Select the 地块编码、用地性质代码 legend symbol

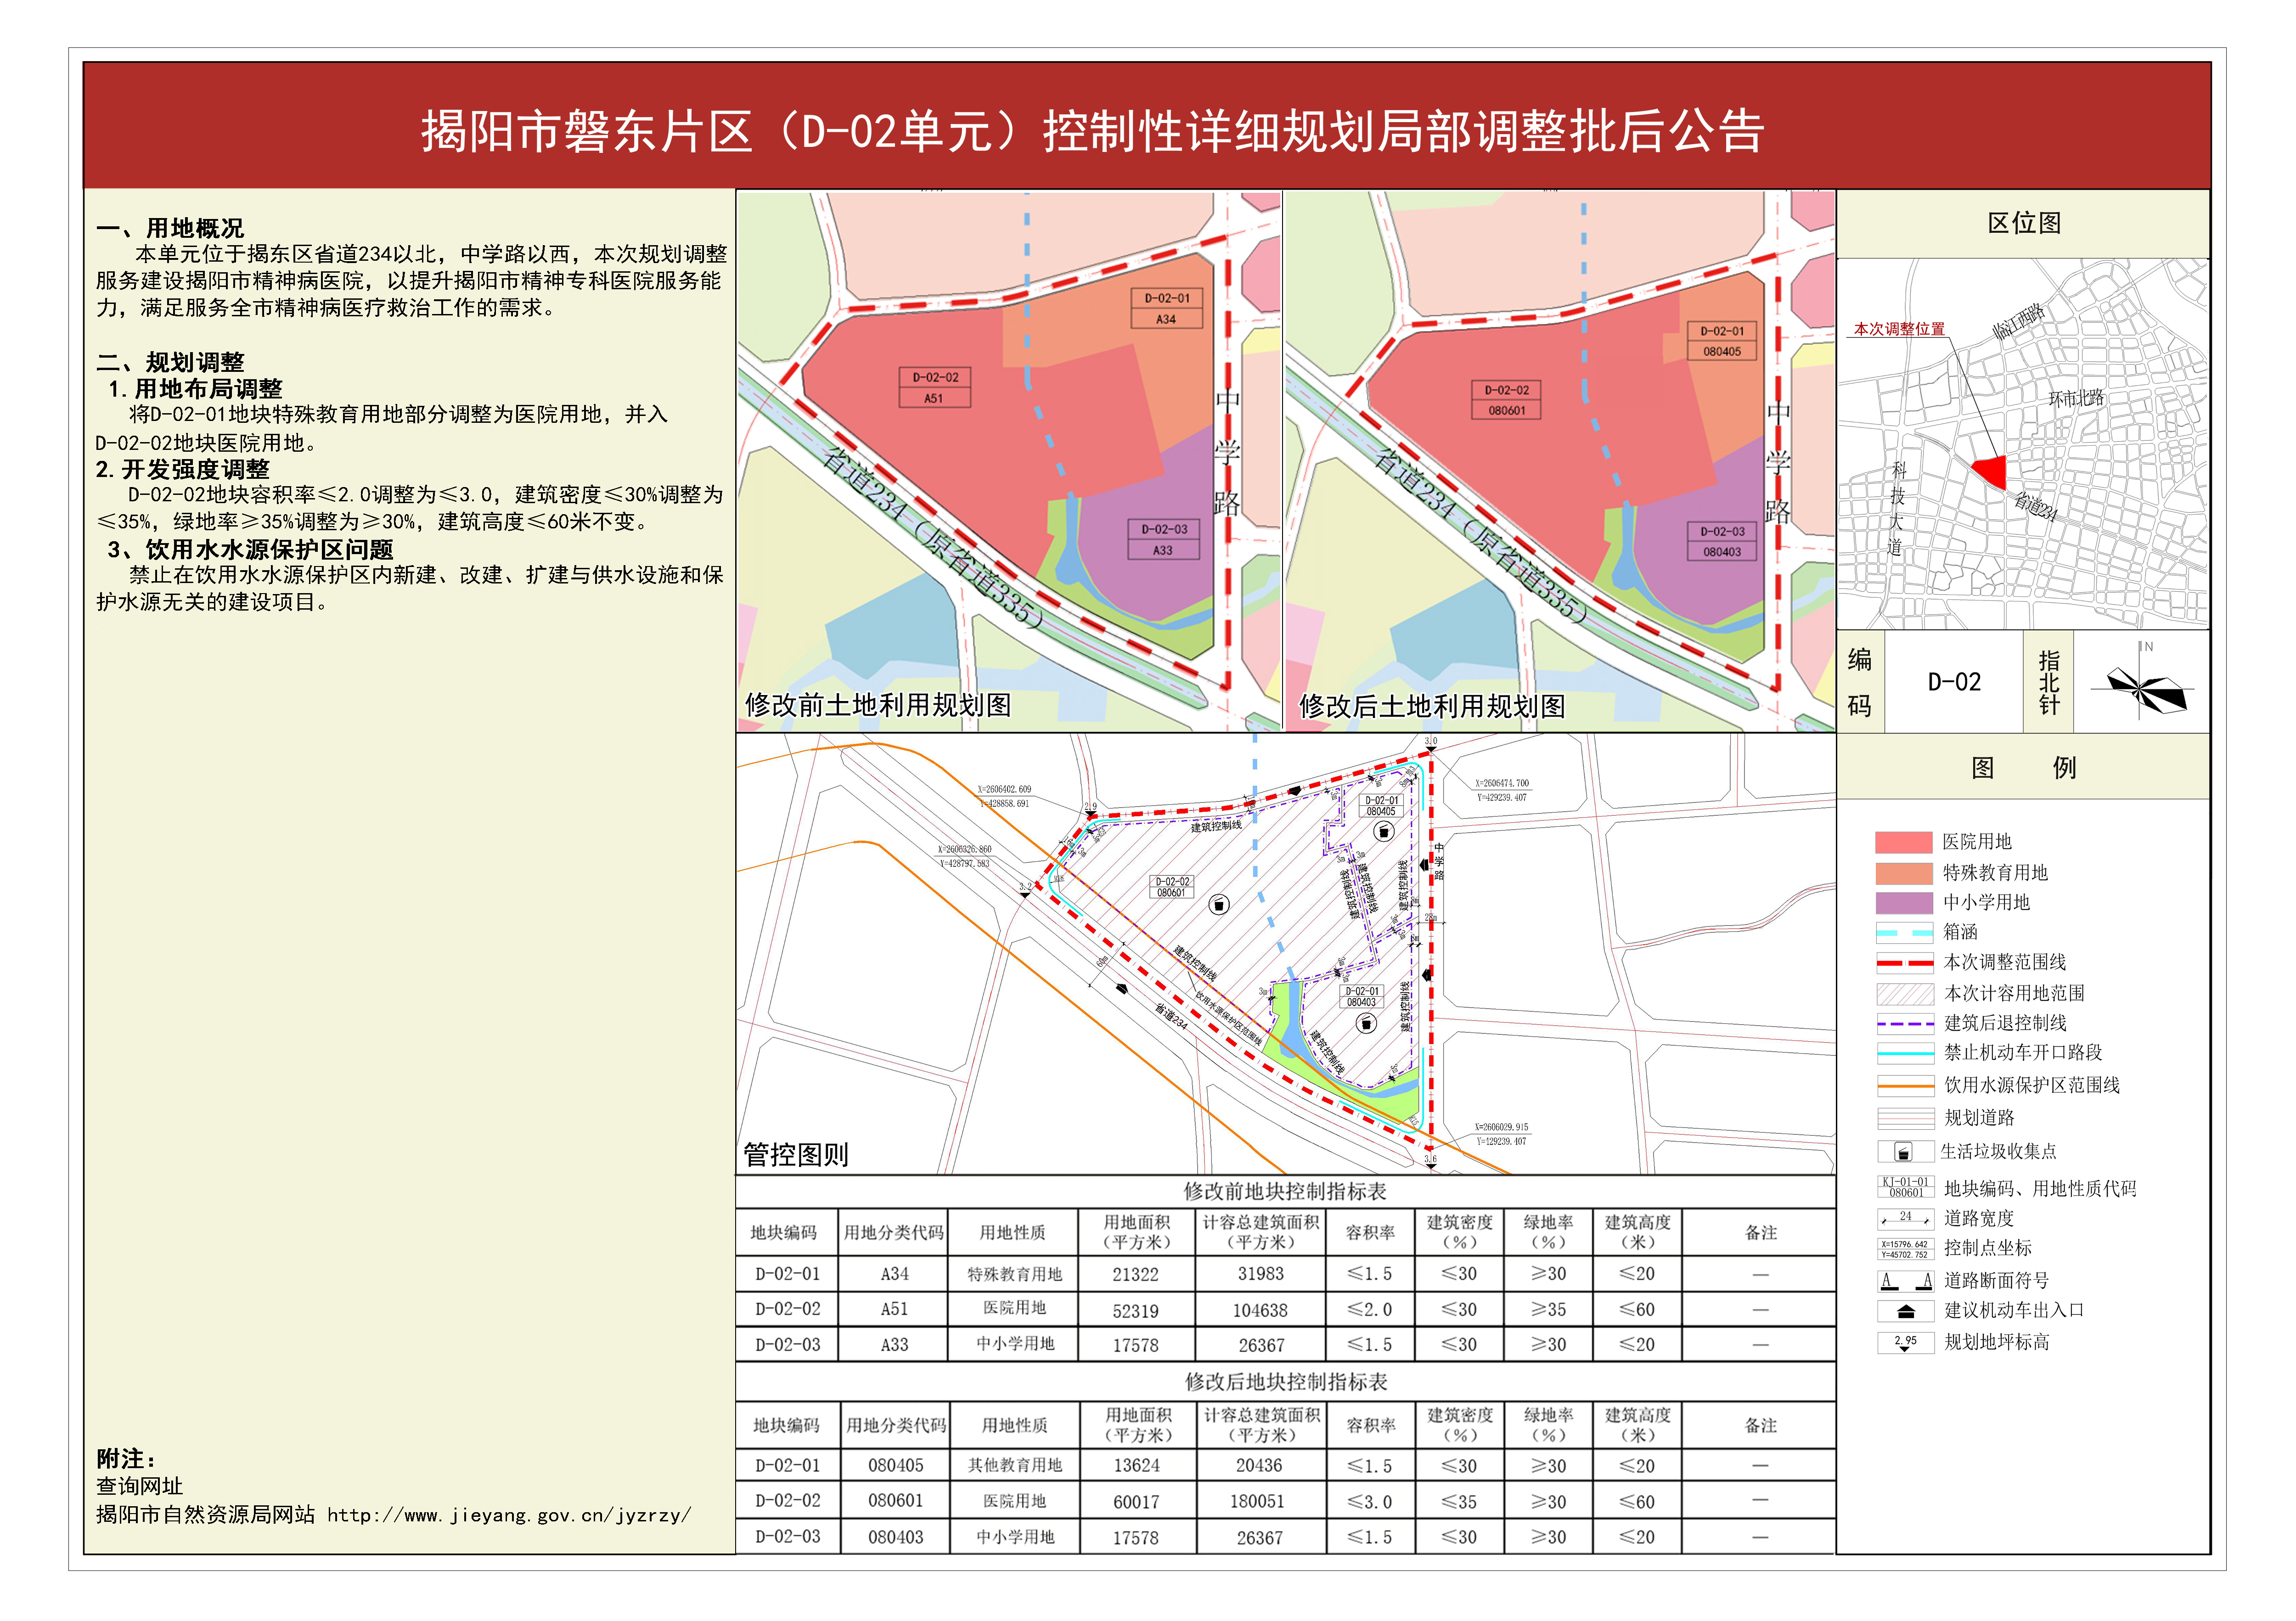[x=1905, y=1187]
